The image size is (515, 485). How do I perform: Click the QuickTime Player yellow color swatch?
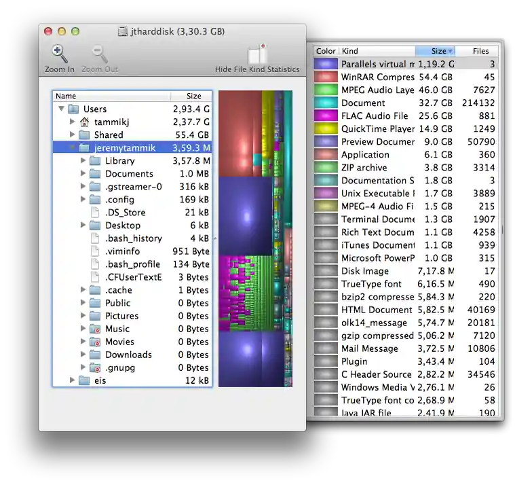coord(326,129)
